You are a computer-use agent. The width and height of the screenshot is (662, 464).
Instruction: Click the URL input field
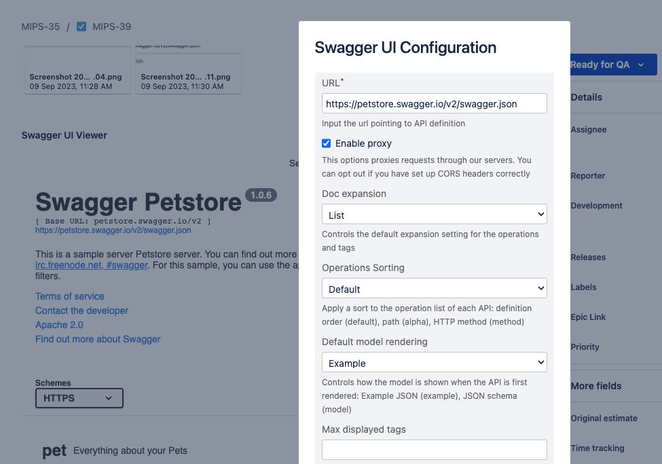click(x=434, y=103)
